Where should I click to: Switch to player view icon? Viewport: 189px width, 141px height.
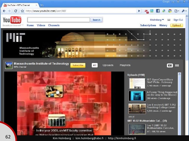(170, 65)
